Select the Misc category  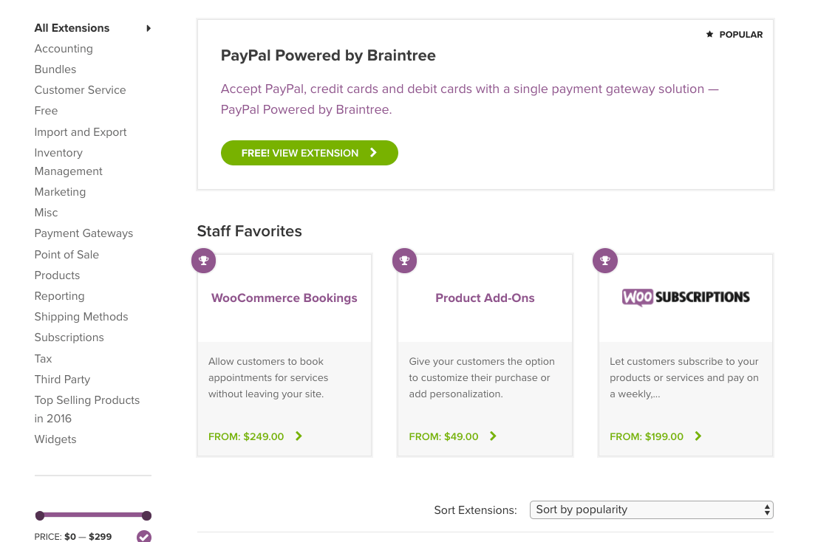(46, 213)
